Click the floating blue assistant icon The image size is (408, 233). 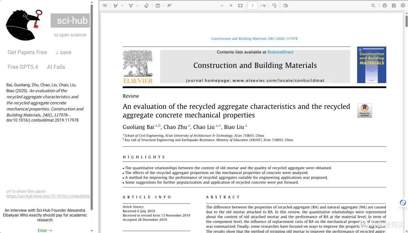[403, 202]
